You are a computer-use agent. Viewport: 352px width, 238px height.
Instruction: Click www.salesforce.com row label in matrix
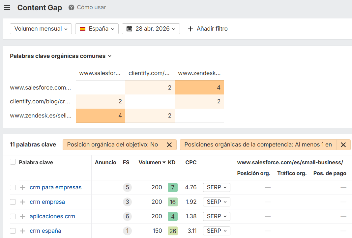coord(41,88)
